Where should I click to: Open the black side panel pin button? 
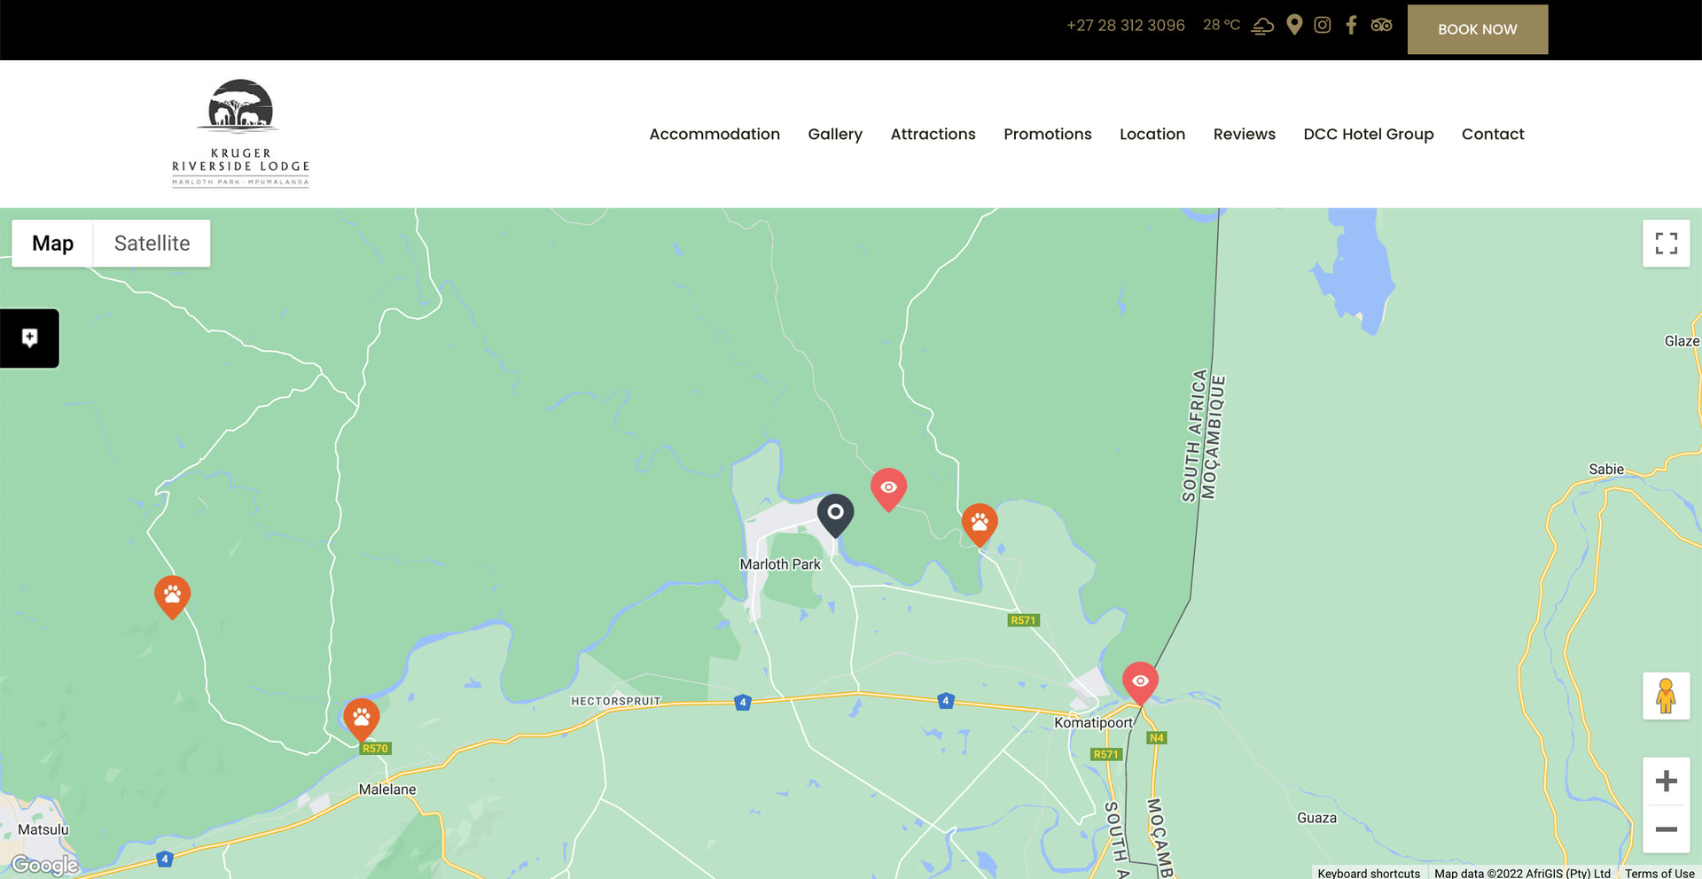[x=30, y=338]
